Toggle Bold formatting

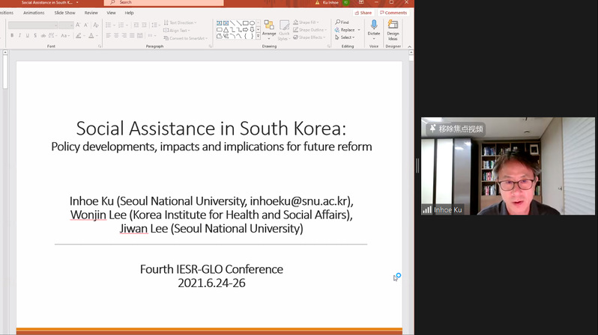coord(12,35)
